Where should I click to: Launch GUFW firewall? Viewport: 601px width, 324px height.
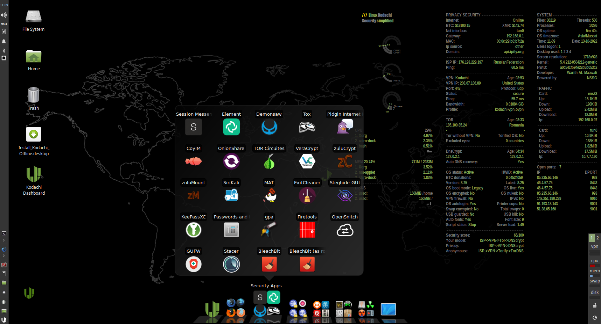(194, 264)
